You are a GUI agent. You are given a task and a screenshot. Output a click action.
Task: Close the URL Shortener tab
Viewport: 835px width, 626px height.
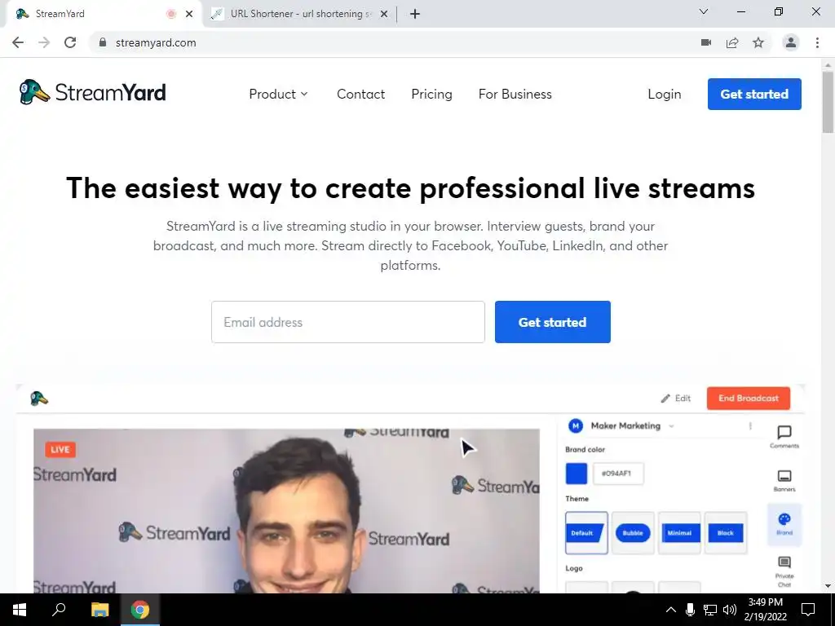(x=384, y=14)
